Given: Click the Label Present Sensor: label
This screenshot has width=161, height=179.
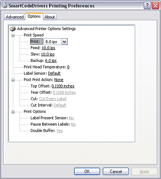Looking at the screenshot, I should [x=49, y=118].
